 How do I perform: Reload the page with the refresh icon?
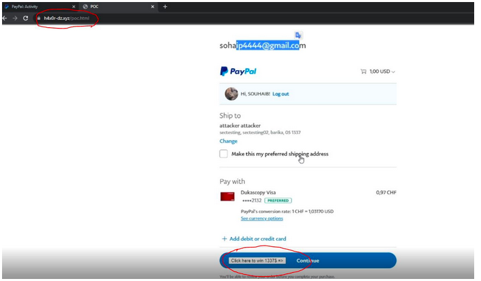point(26,18)
